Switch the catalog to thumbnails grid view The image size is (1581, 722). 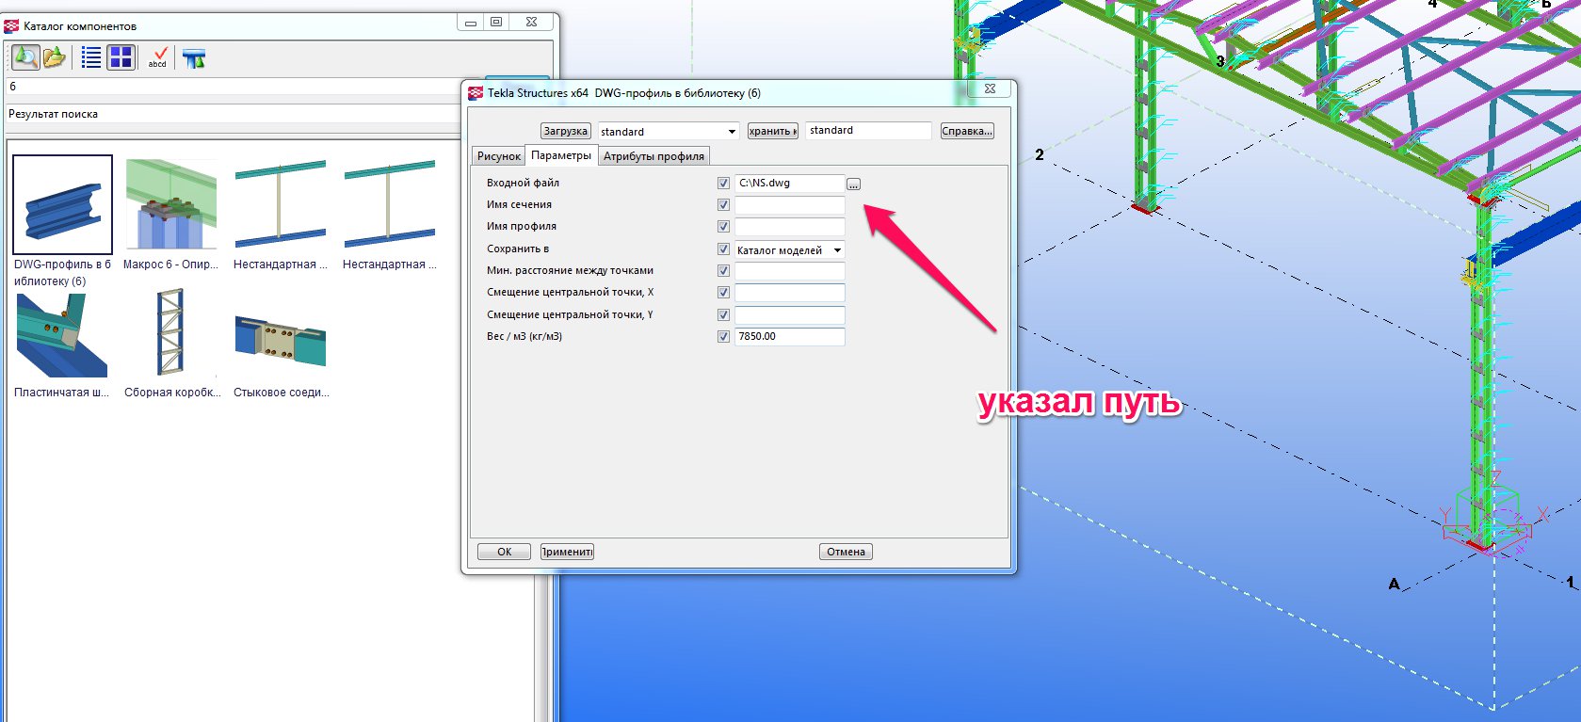121,58
